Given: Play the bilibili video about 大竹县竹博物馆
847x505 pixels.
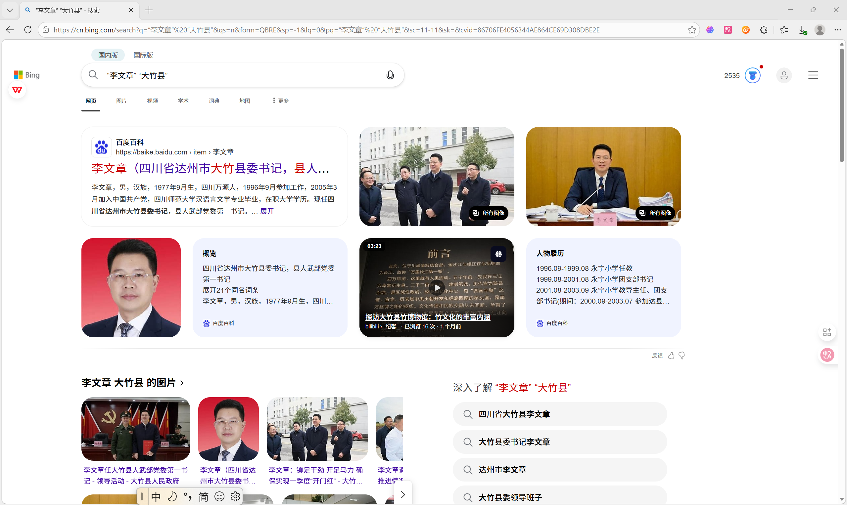Looking at the screenshot, I should pos(437,288).
